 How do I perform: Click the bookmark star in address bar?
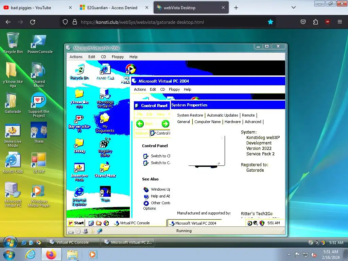(x=270, y=22)
